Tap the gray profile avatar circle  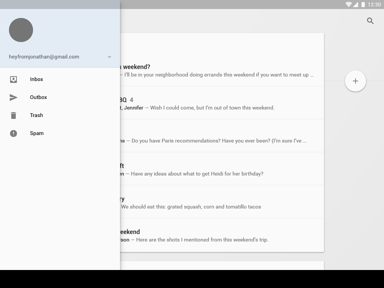[x=21, y=30]
